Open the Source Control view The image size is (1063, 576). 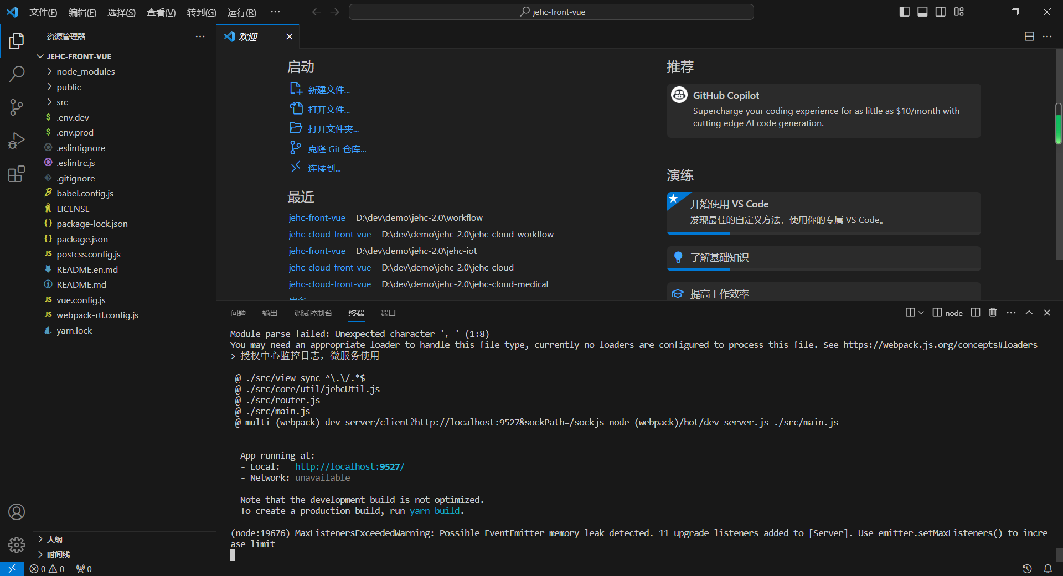[17, 107]
